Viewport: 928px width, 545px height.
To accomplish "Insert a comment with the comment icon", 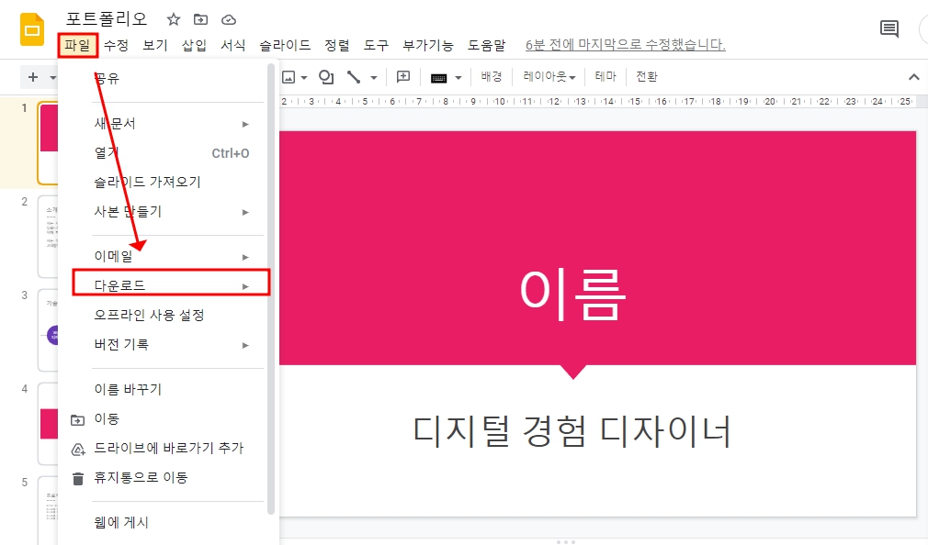I will click(402, 77).
